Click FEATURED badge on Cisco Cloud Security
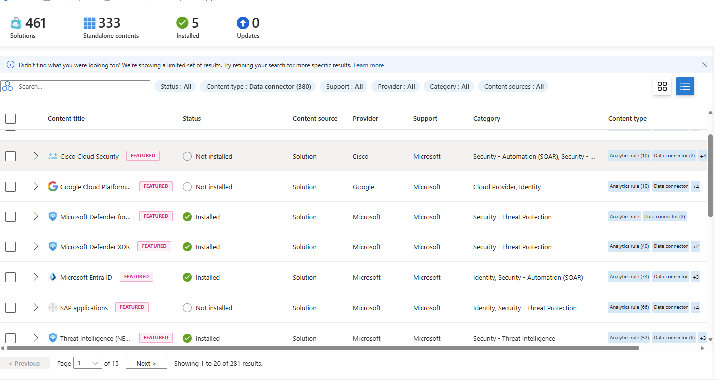This screenshot has width=718, height=380. tap(143, 156)
